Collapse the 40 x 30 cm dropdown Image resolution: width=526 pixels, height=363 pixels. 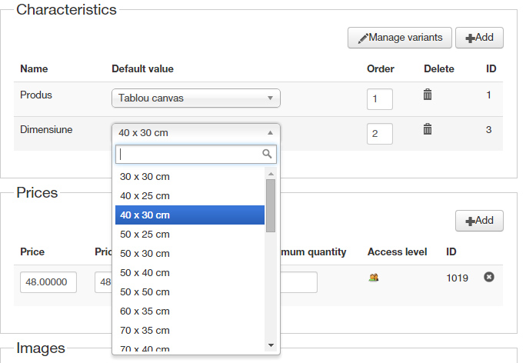[196, 133]
